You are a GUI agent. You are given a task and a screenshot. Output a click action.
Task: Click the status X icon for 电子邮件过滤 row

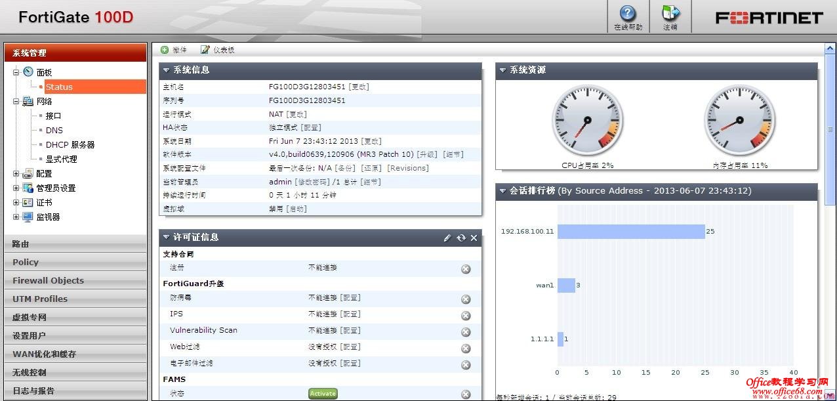pos(466,365)
